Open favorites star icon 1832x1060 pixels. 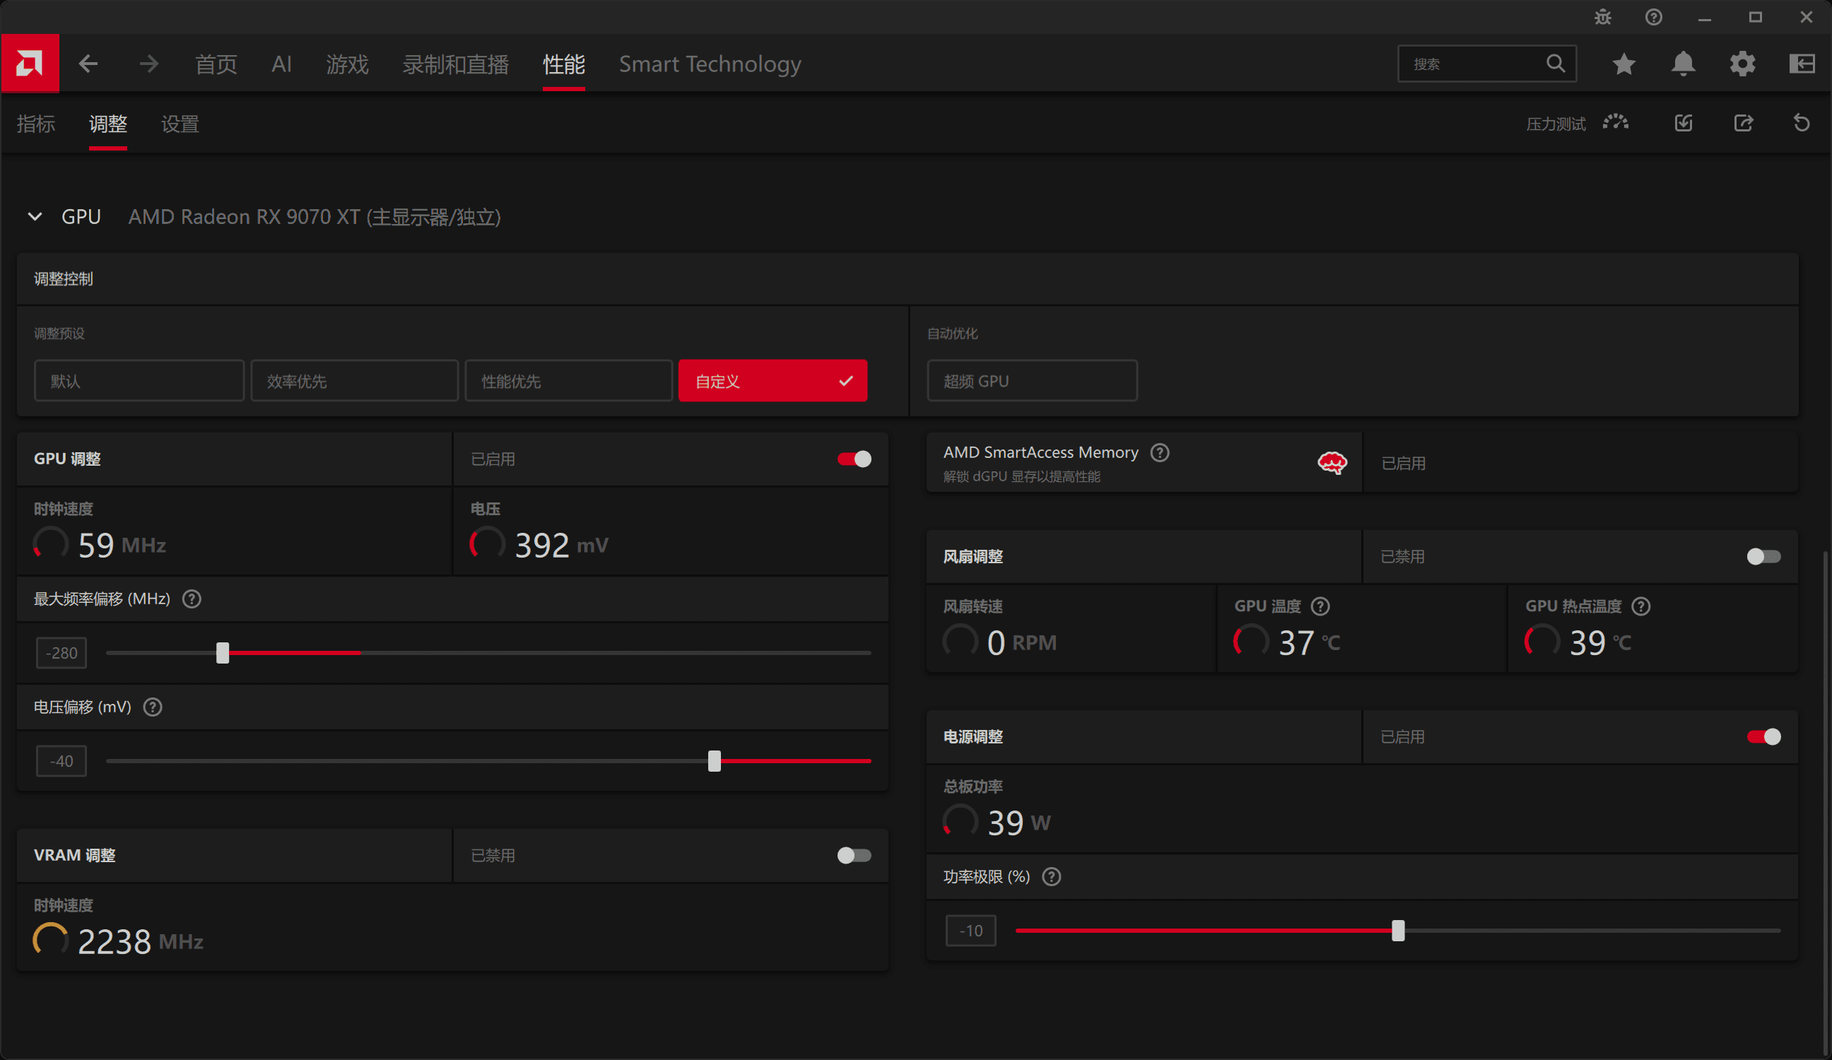pyautogui.click(x=1624, y=64)
